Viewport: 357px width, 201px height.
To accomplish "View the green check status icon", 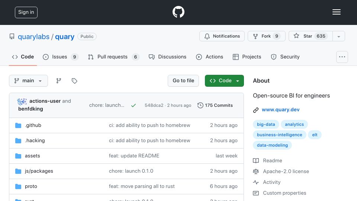I will click(134, 105).
